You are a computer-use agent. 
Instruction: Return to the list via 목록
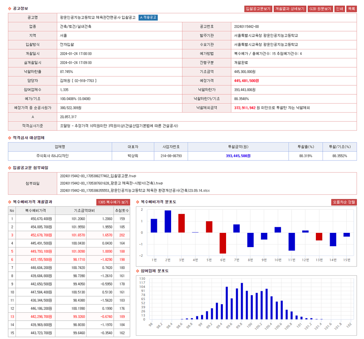[351, 9]
